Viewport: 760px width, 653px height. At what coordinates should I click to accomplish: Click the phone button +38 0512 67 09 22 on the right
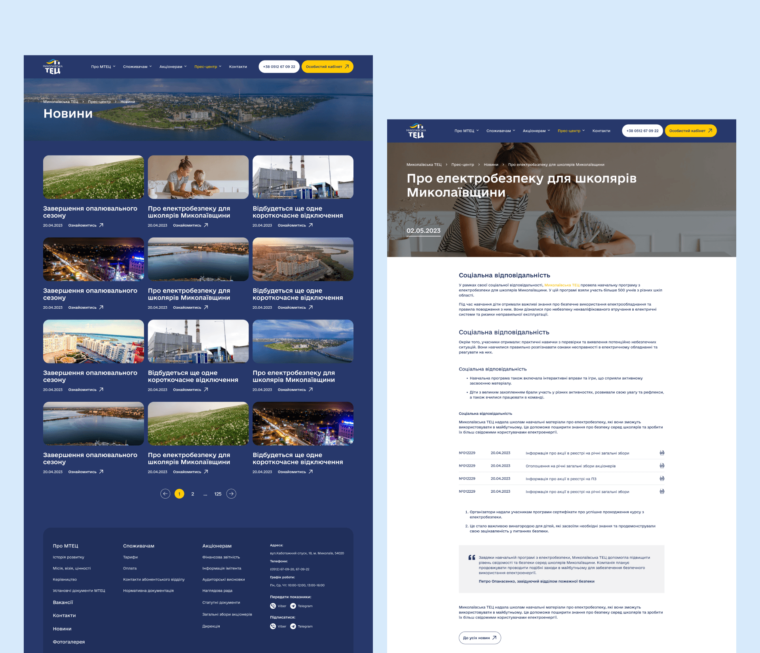pos(642,131)
